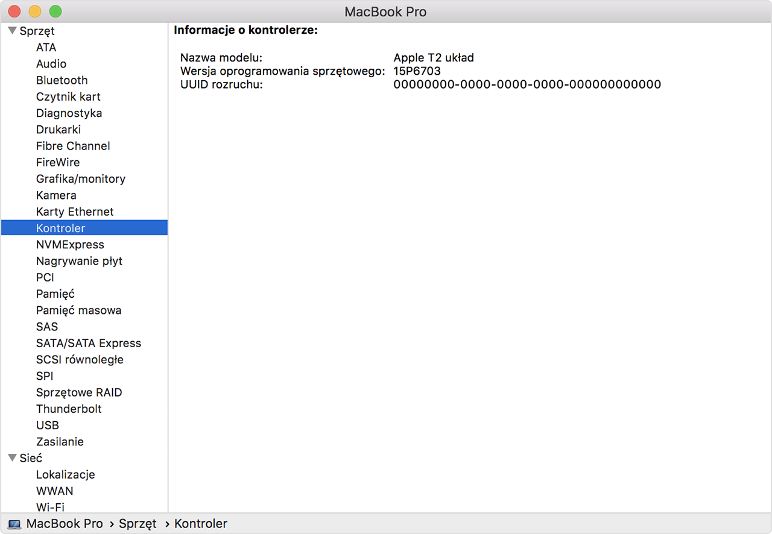Click Sprzęt in the bottom path bar
The width and height of the screenshot is (772, 534).
(138, 524)
